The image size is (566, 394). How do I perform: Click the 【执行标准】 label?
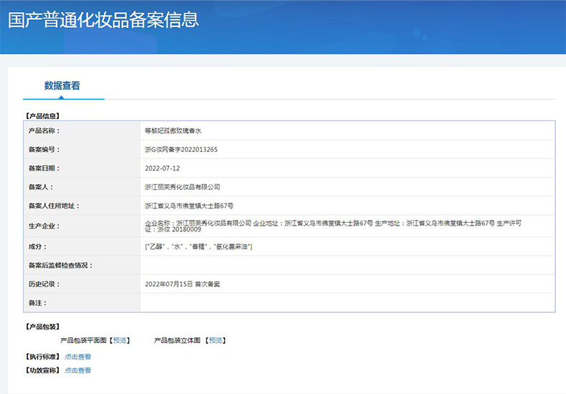42,357
